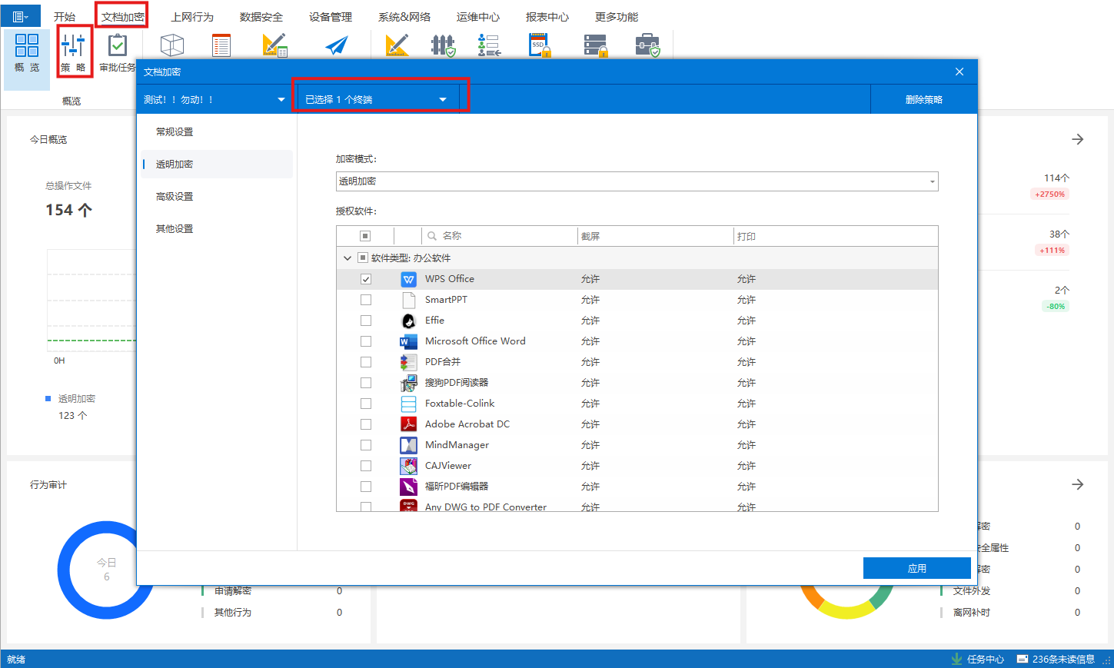The height and width of the screenshot is (668, 1114).
Task: Select 高级设置 in the left sidebar
Action: click(175, 197)
